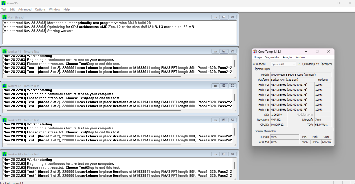This screenshot has width=355, height=184.
Task: Click the TDP value '65.0 Watt'
Action: pyautogui.click(x=323, y=125)
